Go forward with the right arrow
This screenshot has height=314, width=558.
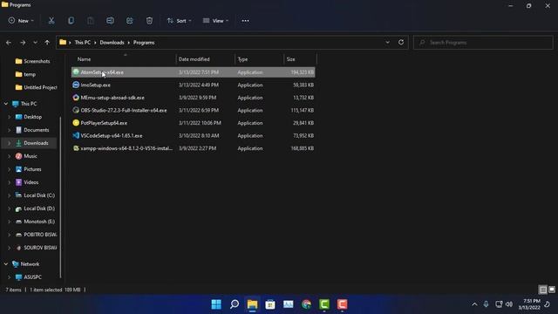point(23,43)
